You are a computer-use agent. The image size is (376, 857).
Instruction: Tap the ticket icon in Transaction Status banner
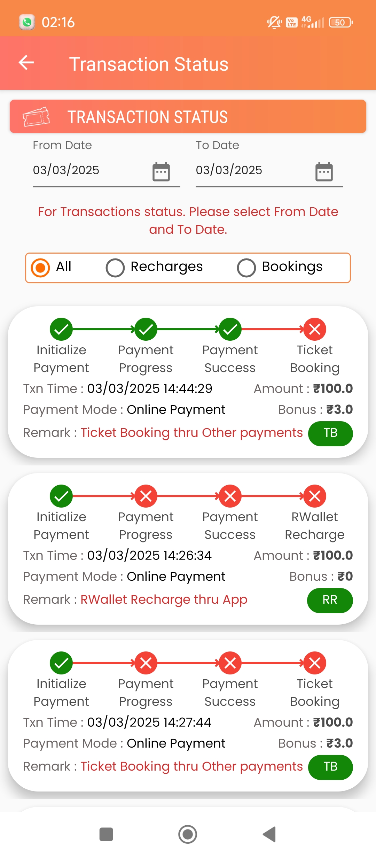pos(36,117)
